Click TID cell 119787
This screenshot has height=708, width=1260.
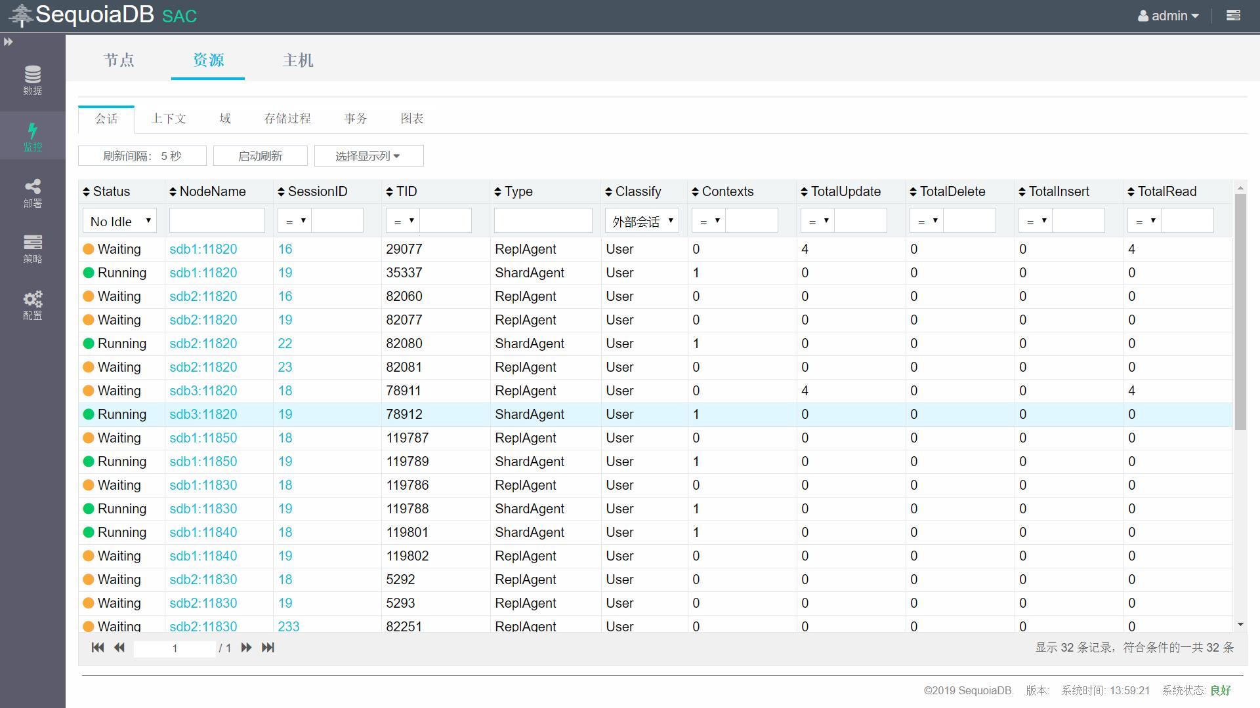(408, 438)
